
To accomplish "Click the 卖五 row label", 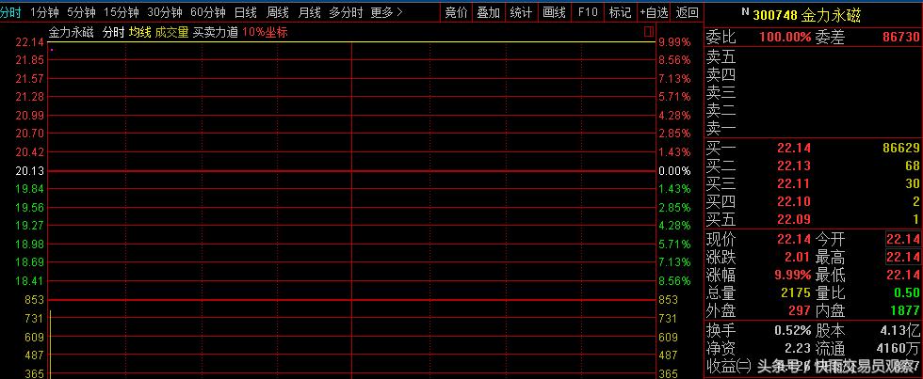I will click(721, 57).
